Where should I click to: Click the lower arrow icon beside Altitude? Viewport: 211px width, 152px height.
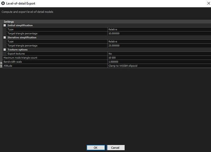pyautogui.click(x=1, y=66)
